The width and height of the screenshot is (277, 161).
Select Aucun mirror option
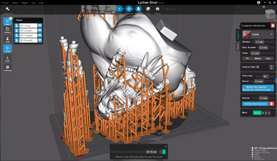pyautogui.click(x=257, y=113)
